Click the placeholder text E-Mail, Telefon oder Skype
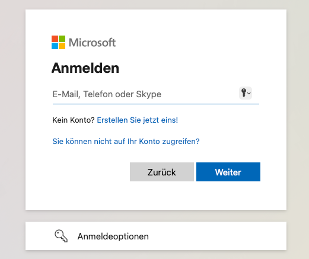Image resolution: width=309 pixels, height=259 pixels. pos(107,94)
